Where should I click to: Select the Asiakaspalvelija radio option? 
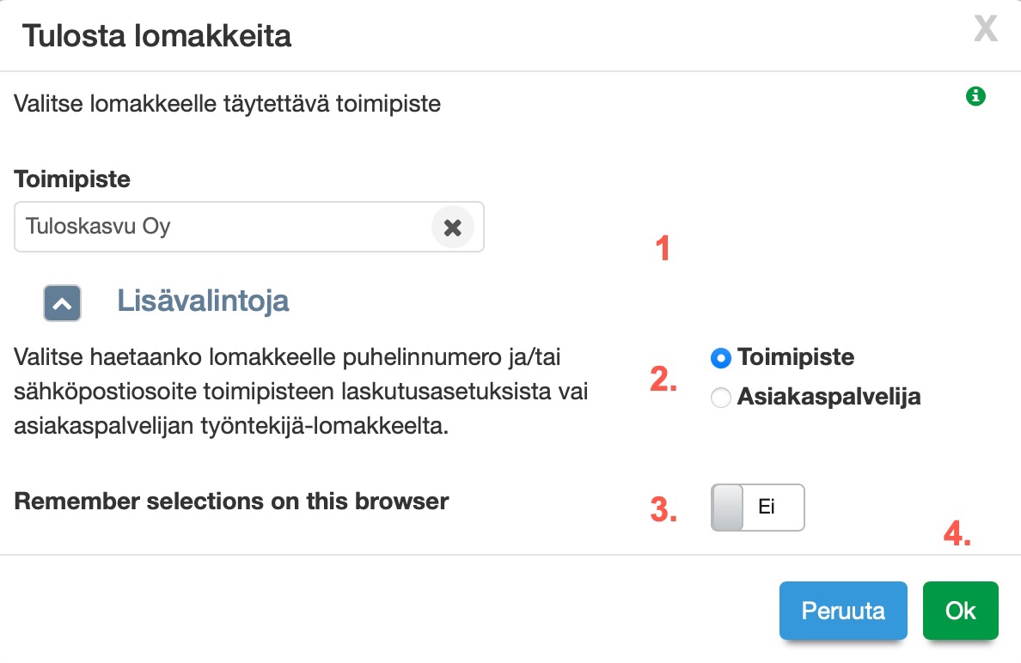pos(722,397)
